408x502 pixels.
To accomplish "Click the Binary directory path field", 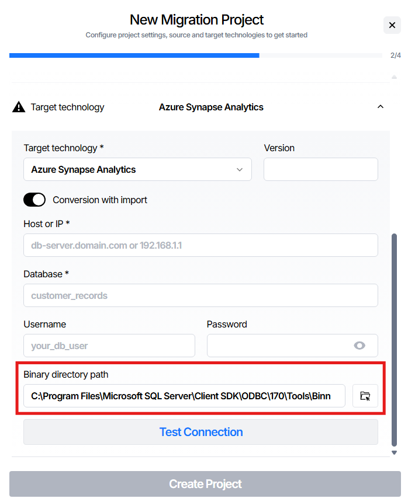I will point(184,396).
